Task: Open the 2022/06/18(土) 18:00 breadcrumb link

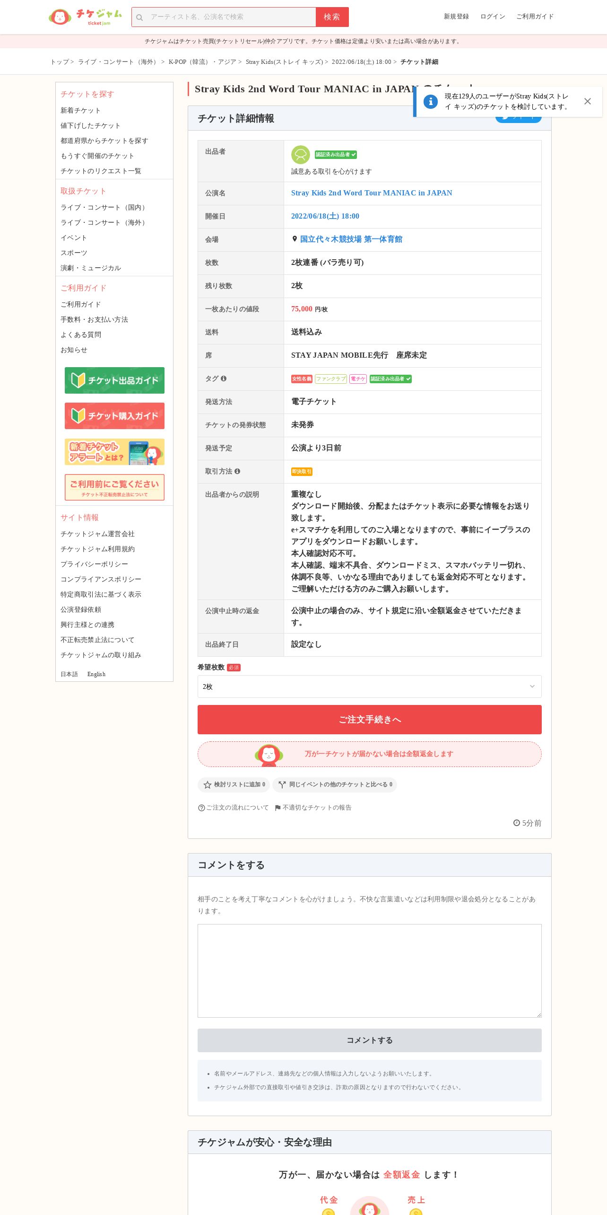Action: pyautogui.click(x=362, y=62)
